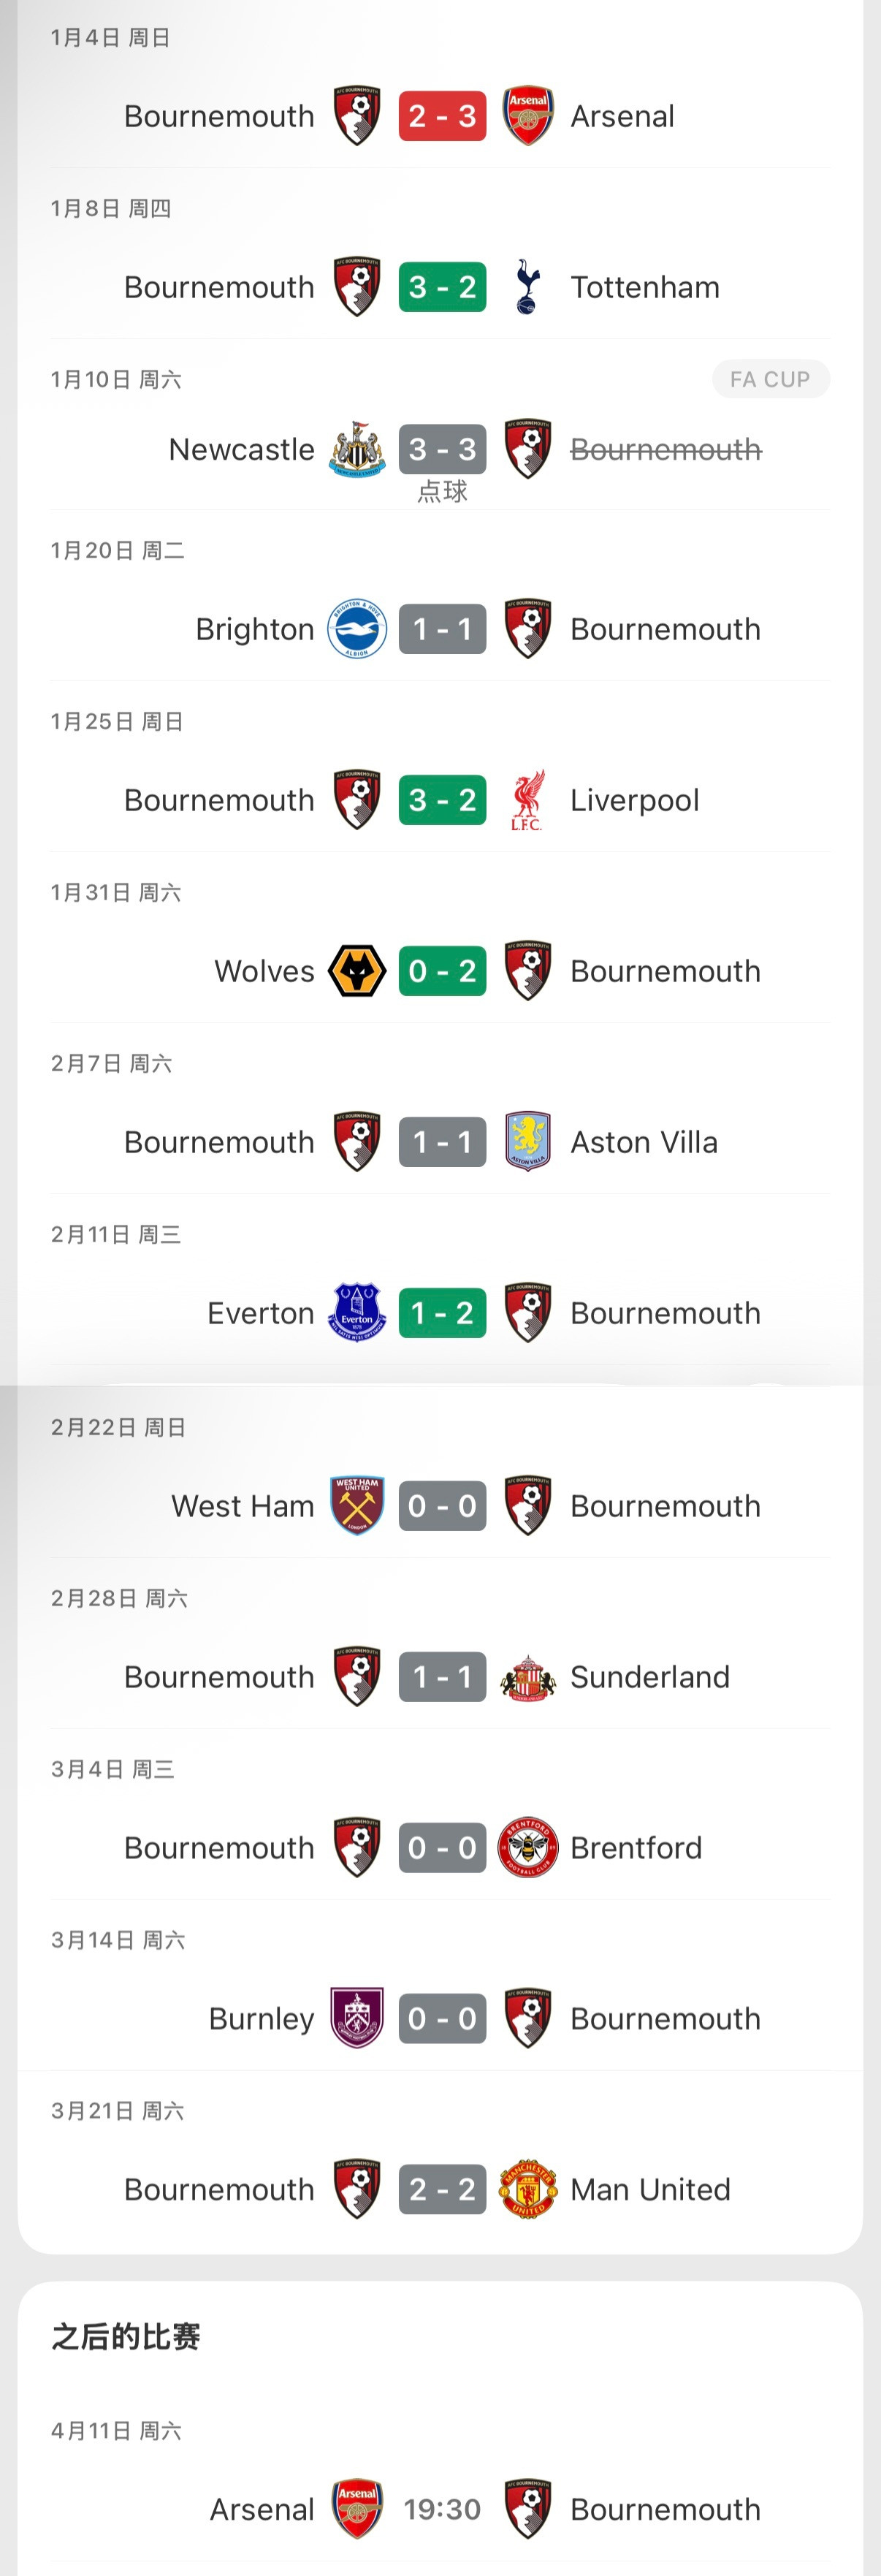The height and width of the screenshot is (2576, 881).
Task: Select the Man United team name
Action: click(x=650, y=2190)
